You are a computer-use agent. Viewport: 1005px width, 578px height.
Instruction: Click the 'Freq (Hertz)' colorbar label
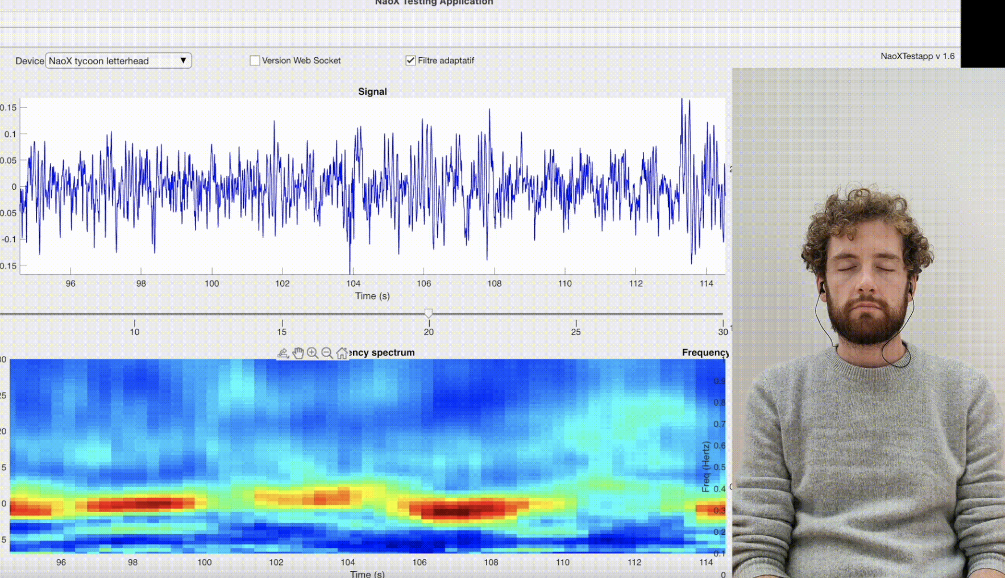pyautogui.click(x=705, y=467)
